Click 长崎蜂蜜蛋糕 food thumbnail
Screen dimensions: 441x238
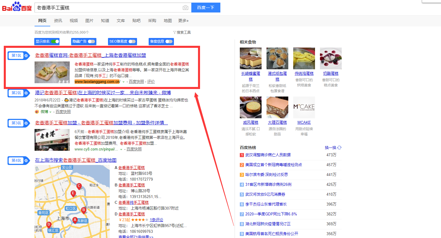(251, 59)
